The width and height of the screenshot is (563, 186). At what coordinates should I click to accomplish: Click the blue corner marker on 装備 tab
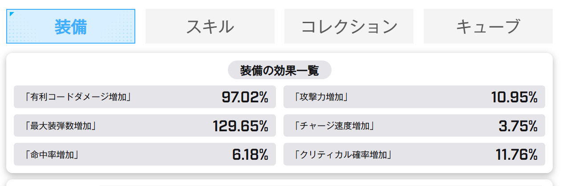click(x=11, y=13)
